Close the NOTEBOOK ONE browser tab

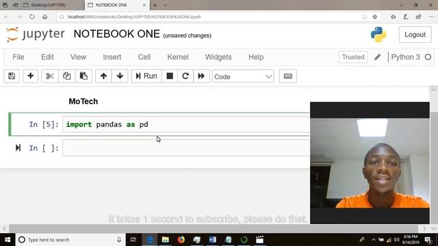[144, 5]
